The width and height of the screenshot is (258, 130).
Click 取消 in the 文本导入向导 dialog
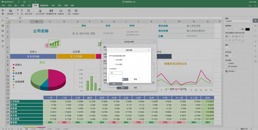pyautogui.click(x=135, y=88)
